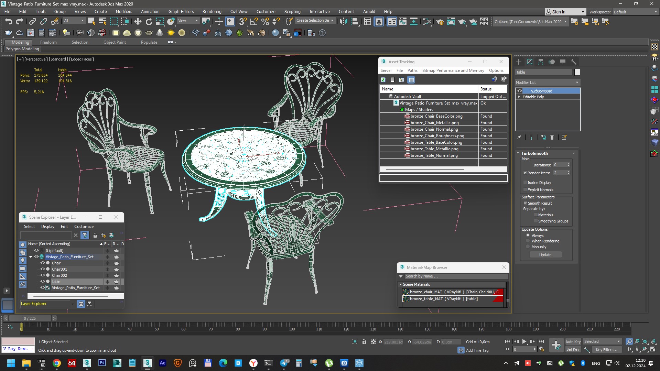Click the Auto Key button
660x371 pixels.
[x=573, y=342]
